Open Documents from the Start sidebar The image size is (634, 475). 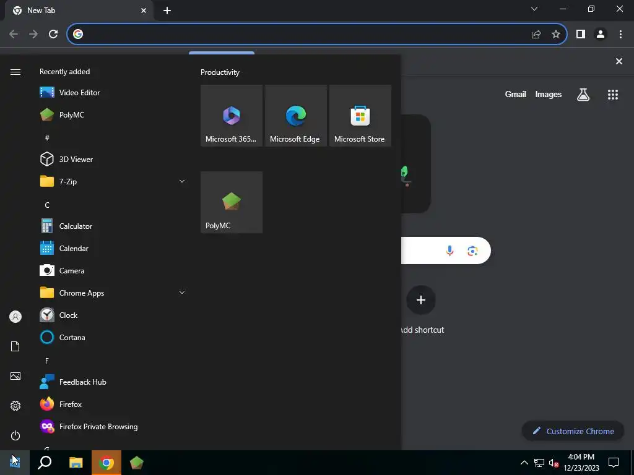point(15,346)
